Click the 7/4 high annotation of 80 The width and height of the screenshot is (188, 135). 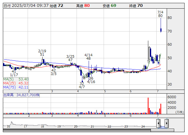[x=160, y=14]
